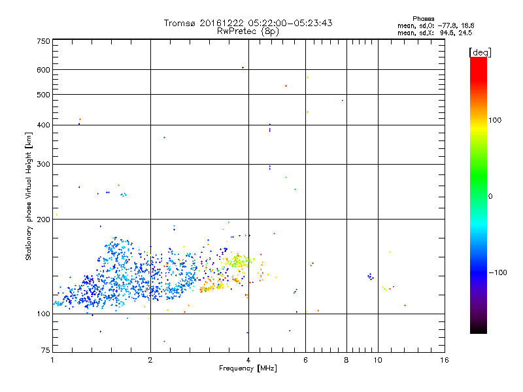Click x-axis label '16'
Viewport: 523px width, 392px height.
pos(445,360)
